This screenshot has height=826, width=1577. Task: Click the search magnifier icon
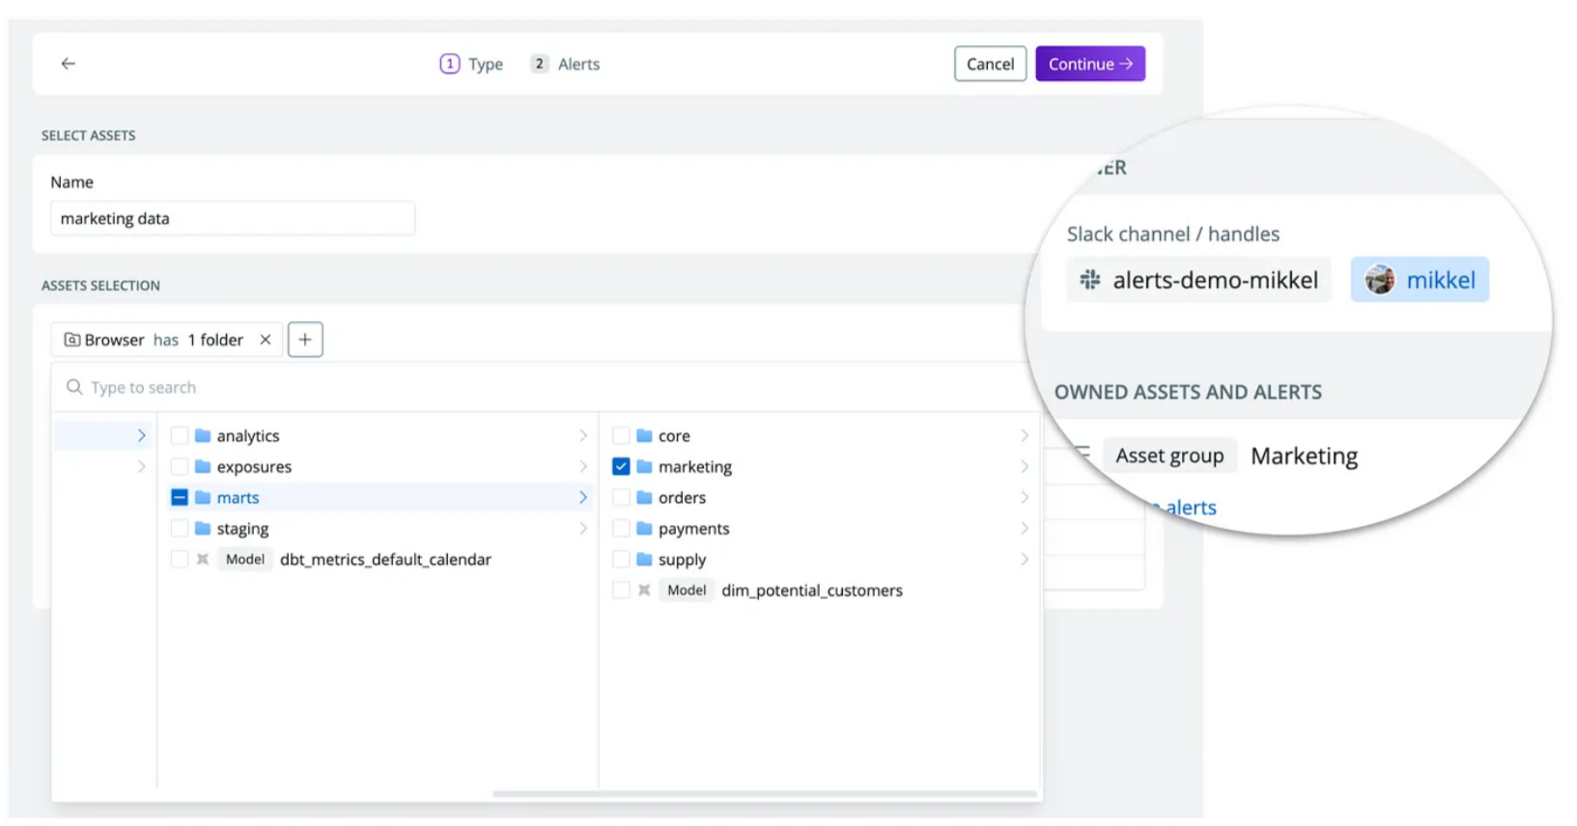74,387
